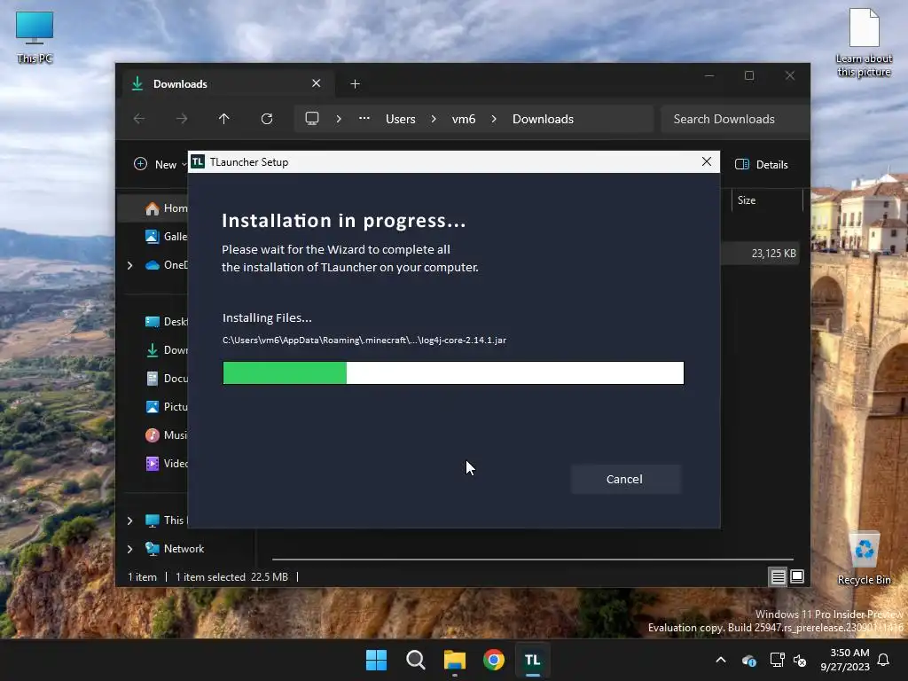Show hidden system tray icons
The width and height of the screenshot is (908, 681).
[x=721, y=660]
